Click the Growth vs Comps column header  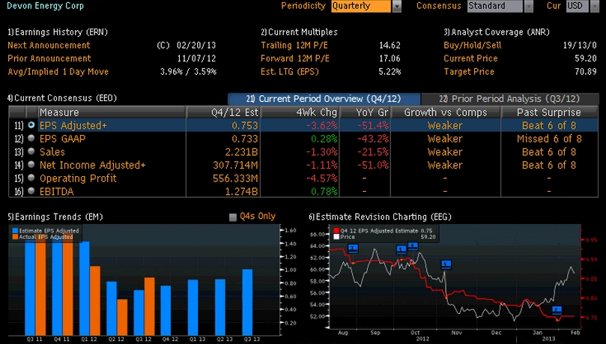pyautogui.click(x=446, y=112)
